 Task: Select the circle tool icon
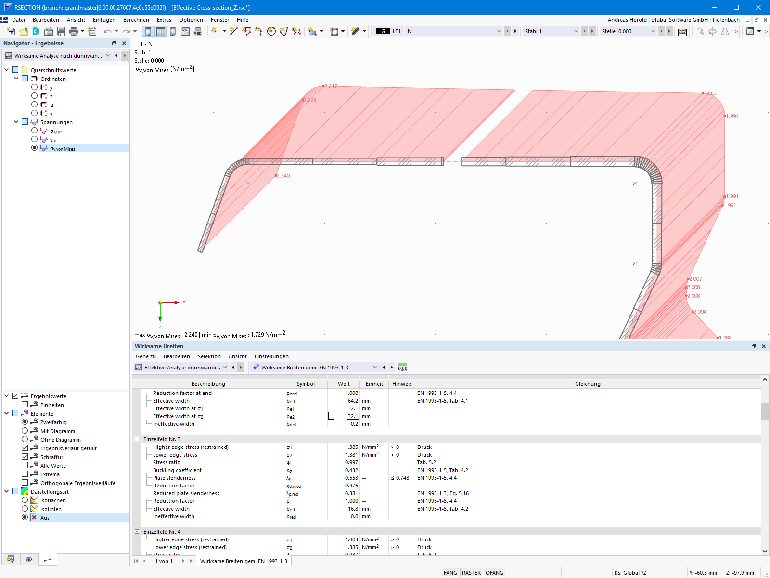tap(271, 31)
